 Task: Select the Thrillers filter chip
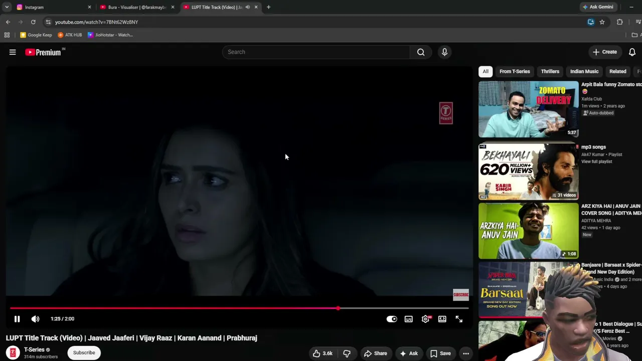coord(550,71)
